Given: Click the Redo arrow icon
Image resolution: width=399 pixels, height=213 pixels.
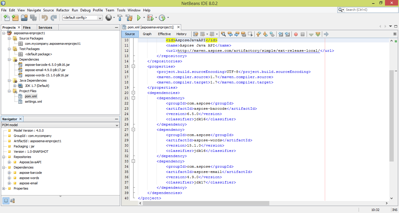Looking at the screenshot, I should click(x=53, y=18).
